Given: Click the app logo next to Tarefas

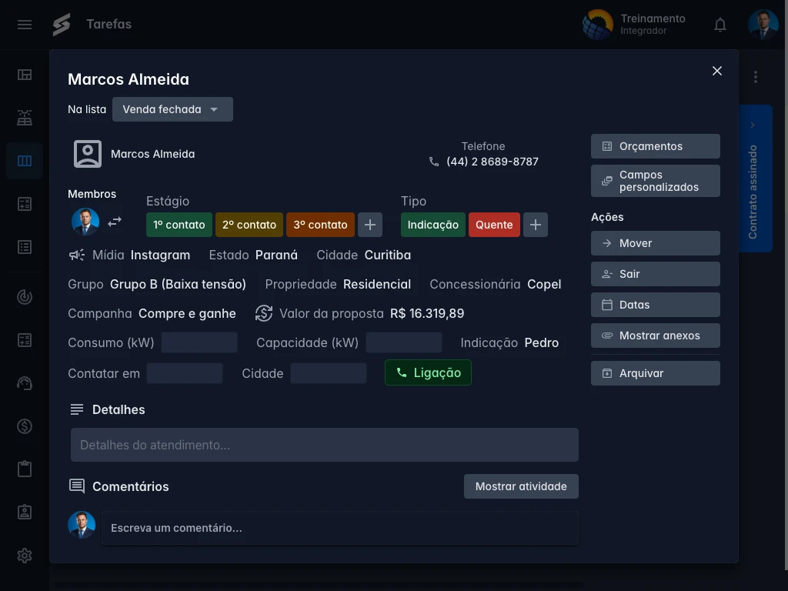Looking at the screenshot, I should (x=62, y=25).
